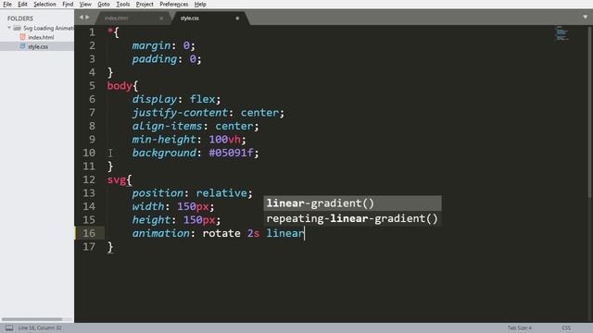The width and height of the screenshot is (593, 333).
Task: Toggle side bar via status bar icon
Action: pos(9,327)
